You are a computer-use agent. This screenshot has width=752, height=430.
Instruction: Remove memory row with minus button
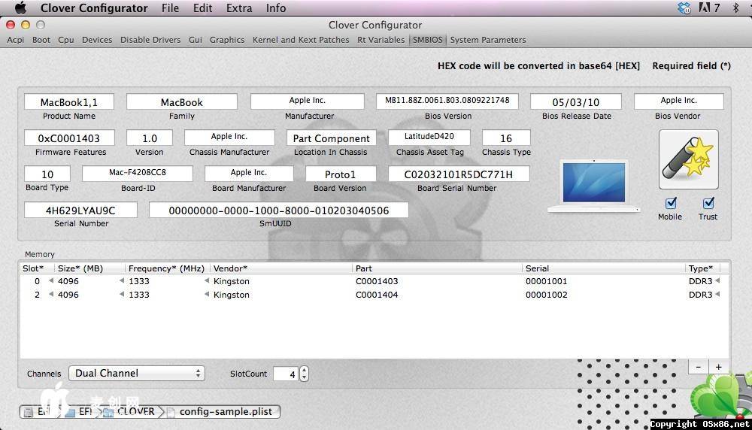pos(699,367)
